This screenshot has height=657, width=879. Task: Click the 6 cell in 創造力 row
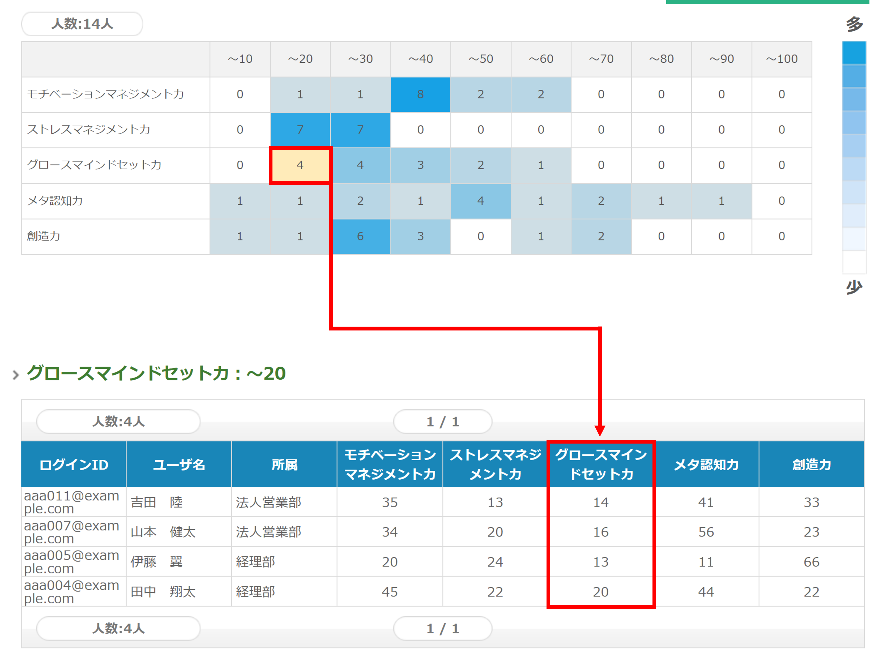[360, 236]
